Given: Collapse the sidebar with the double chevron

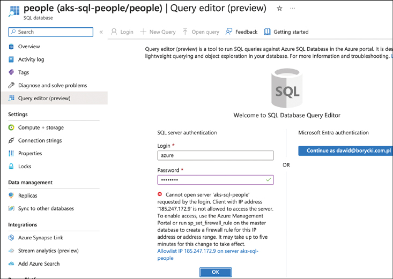Looking at the screenshot, I should (101, 32).
